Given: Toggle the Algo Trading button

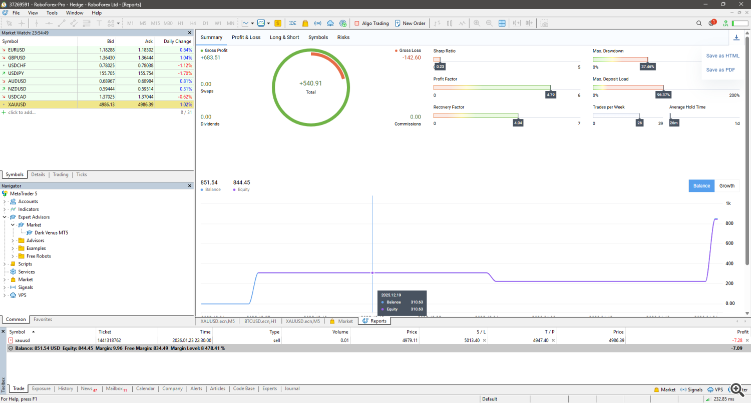Looking at the screenshot, I should 371,23.
